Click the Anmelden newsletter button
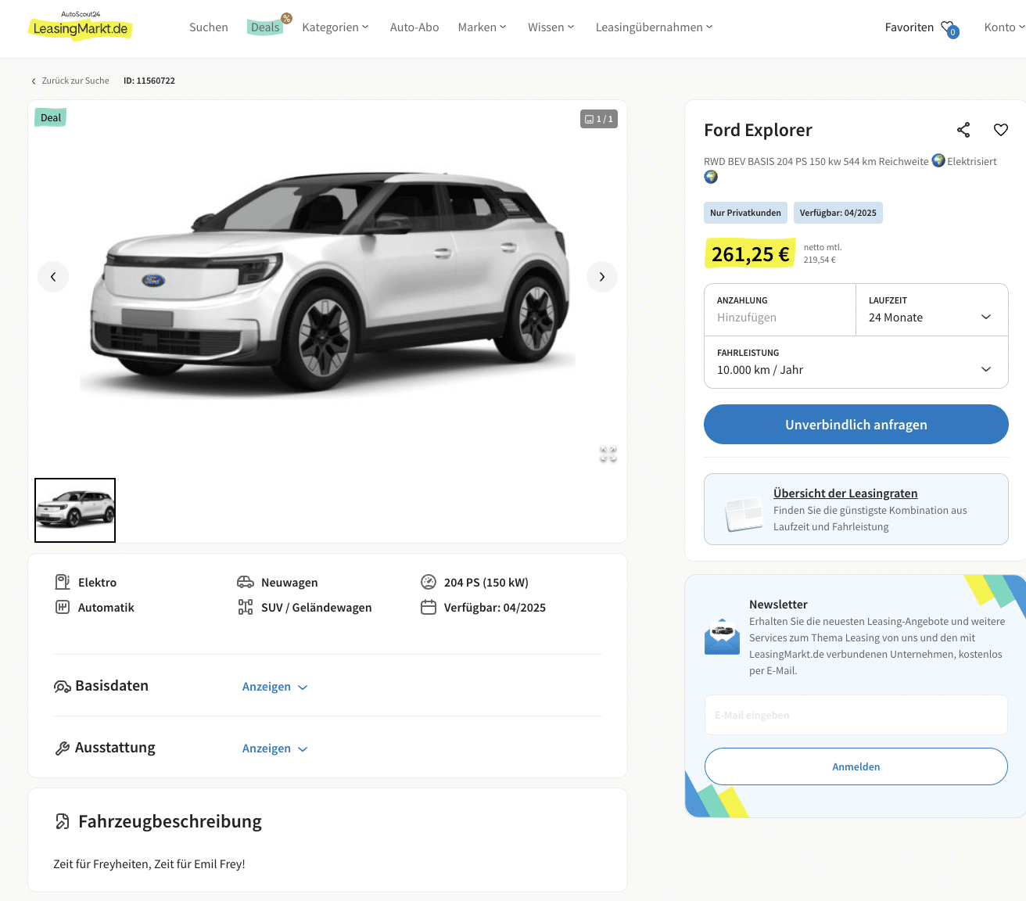The width and height of the screenshot is (1026, 901). point(856,766)
